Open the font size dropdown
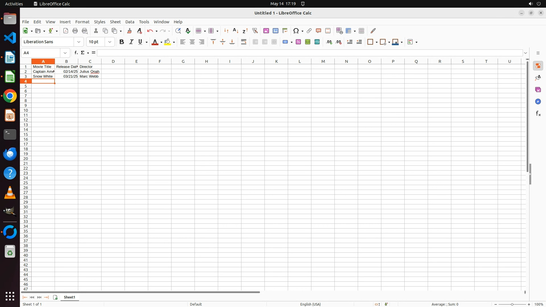The width and height of the screenshot is (546, 307). click(x=110, y=42)
